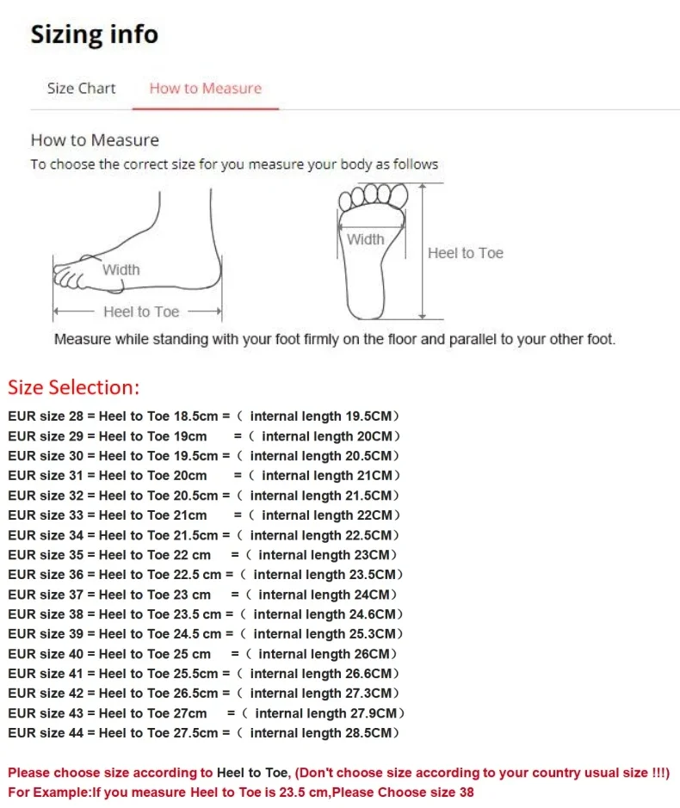
Task: Click the EUR size 44 row
Action: [204, 733]
